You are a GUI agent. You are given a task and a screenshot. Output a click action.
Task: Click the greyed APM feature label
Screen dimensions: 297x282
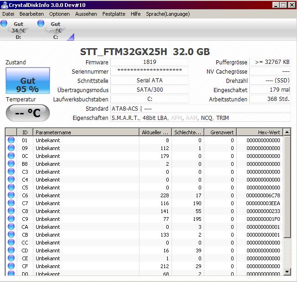click(x=177, y=118)
